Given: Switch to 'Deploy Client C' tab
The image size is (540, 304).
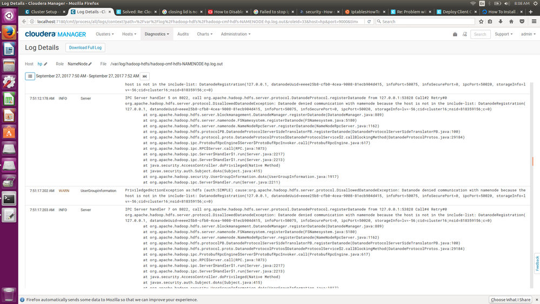Looking at the screenshot, I should coord(457,12).
